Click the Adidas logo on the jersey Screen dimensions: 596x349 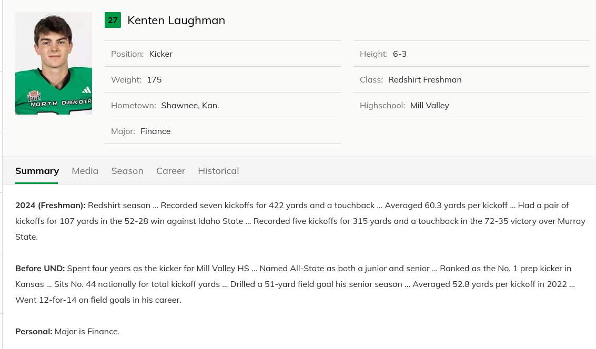(x=86, y=89)
